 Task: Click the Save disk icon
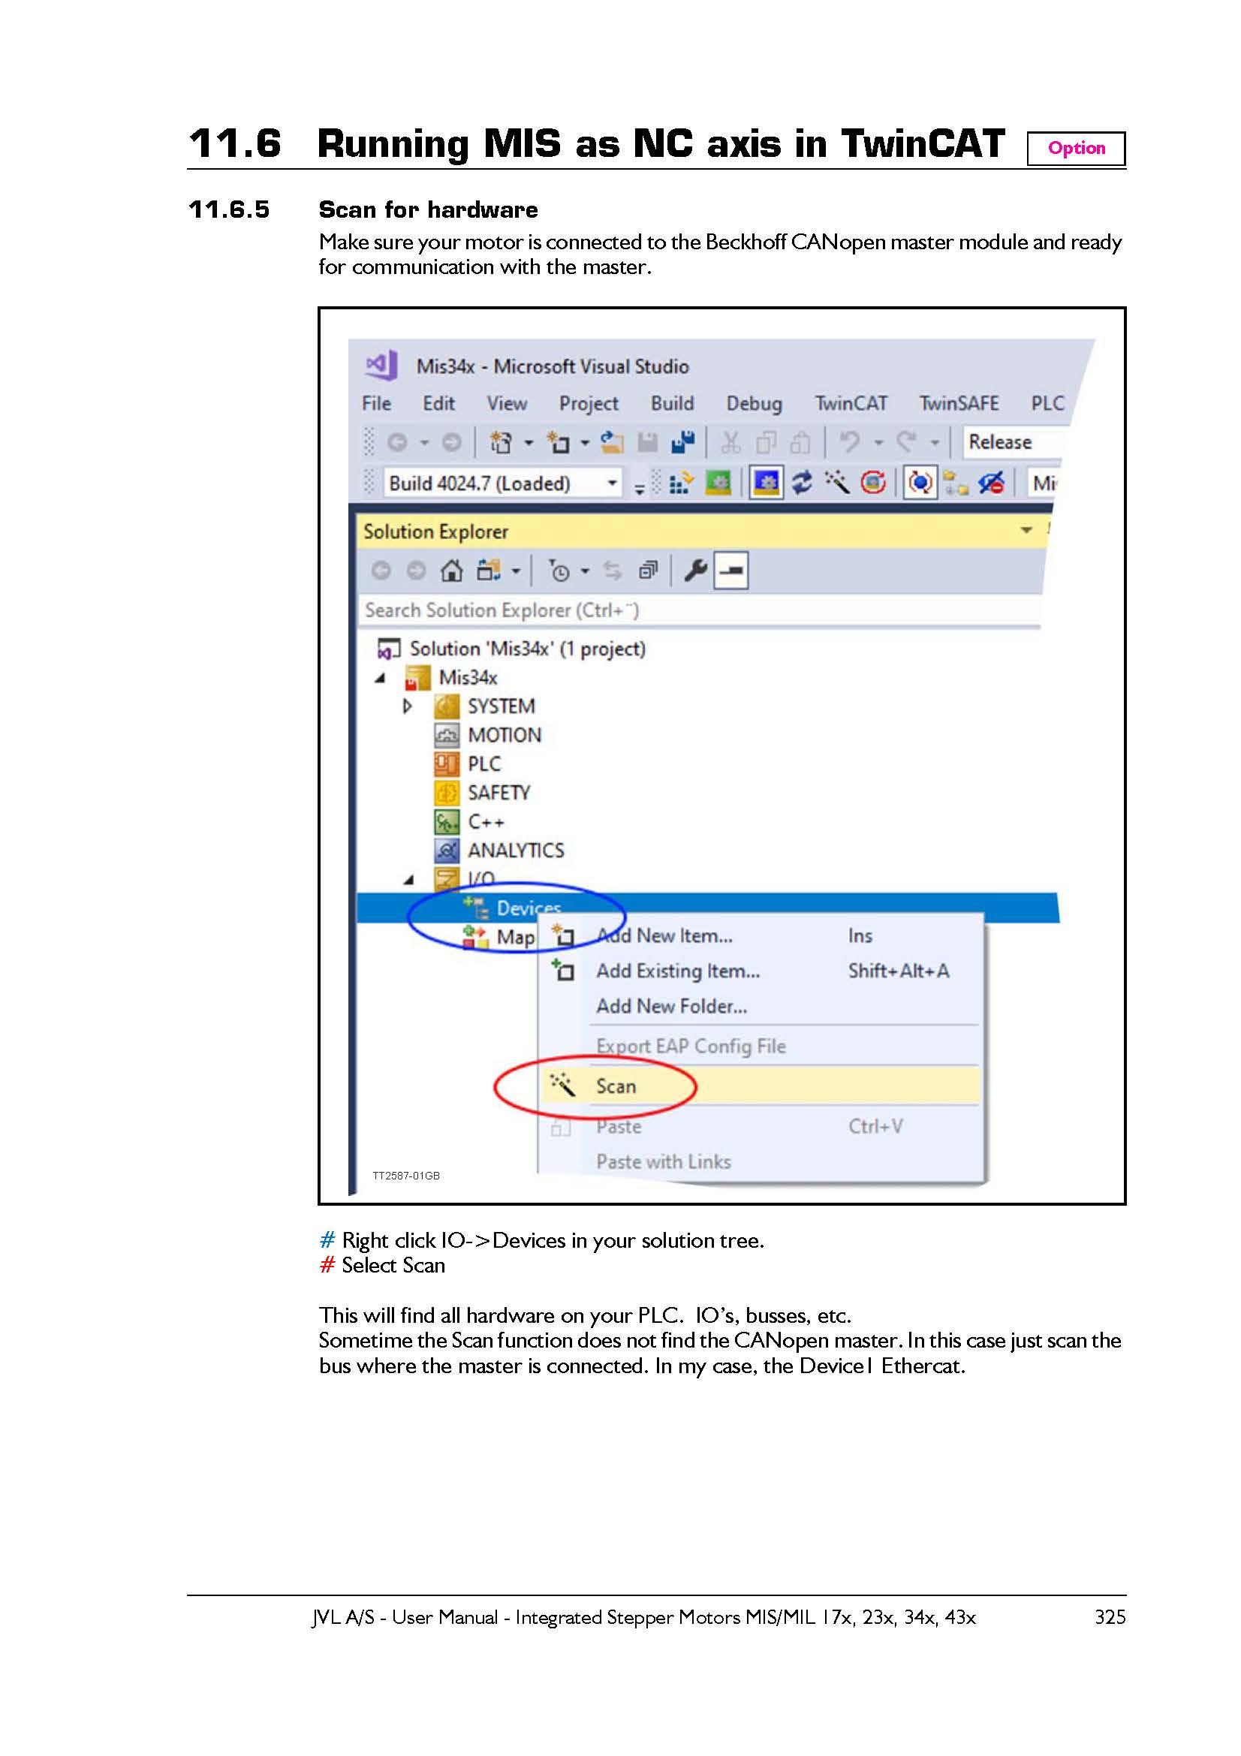pyautogui.click(x=648, y=442)
